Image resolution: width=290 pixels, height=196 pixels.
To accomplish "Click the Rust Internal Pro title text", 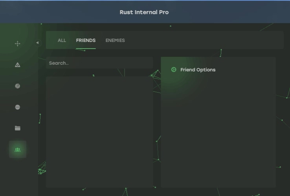I will coord(144,12).
